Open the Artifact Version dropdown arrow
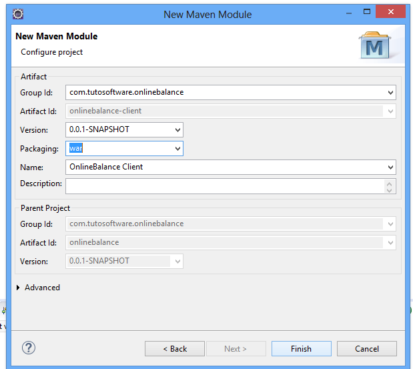This screenshot has width=413, height=369. coord(177,129)
